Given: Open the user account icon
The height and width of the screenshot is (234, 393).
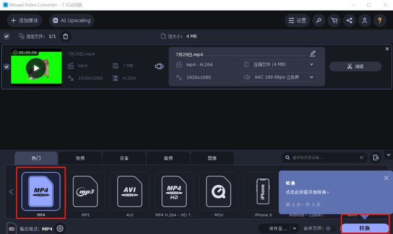Looking at the screenshot, I should [x=364, y=21].
